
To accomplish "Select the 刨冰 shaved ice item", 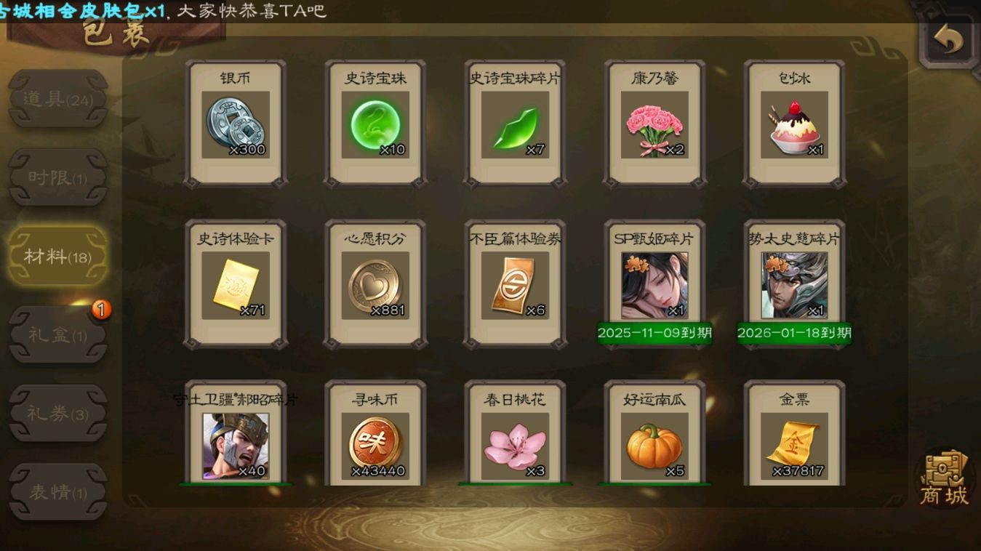I will (x=794, y=124).
